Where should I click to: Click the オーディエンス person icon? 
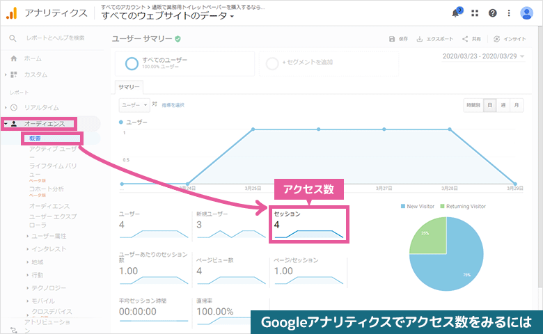14,124
